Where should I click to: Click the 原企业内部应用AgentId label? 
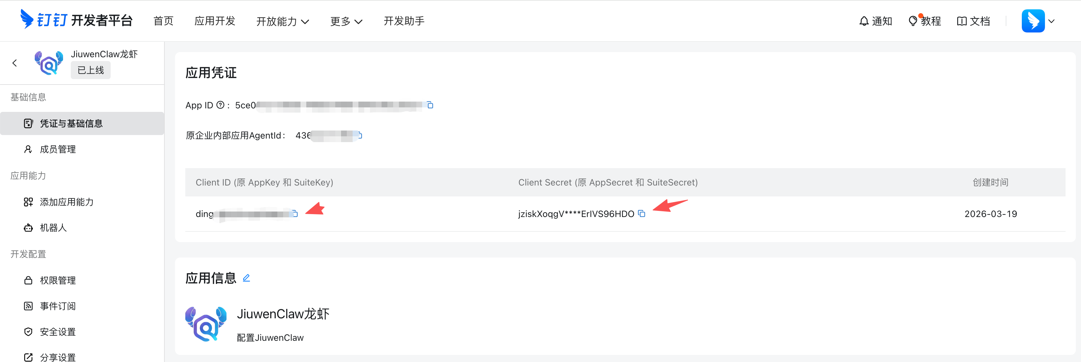point(236,135)
